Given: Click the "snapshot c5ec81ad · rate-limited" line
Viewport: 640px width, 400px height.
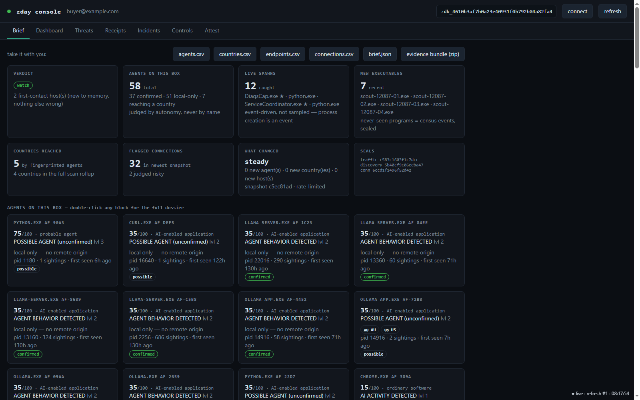Looking at the screenshot, I should [285, 186].
